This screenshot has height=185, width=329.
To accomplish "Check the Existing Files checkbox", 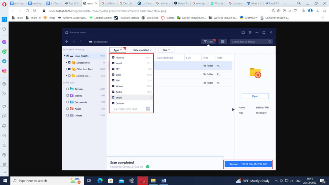I will coord(69,76).
